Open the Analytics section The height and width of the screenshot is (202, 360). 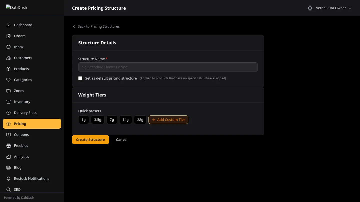point(21,157)
